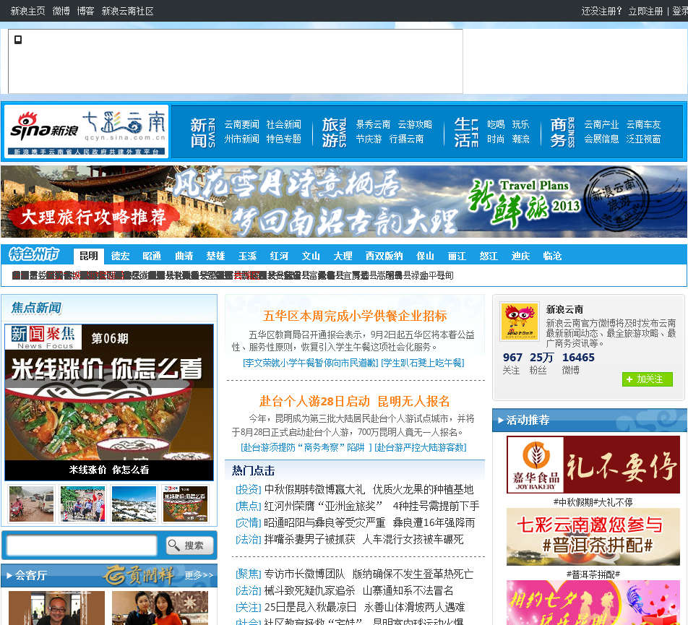This screenshot has height=625, width=688.
Task: Open 赴台游严控大陆游客数 link
Action: click(421, 447)
